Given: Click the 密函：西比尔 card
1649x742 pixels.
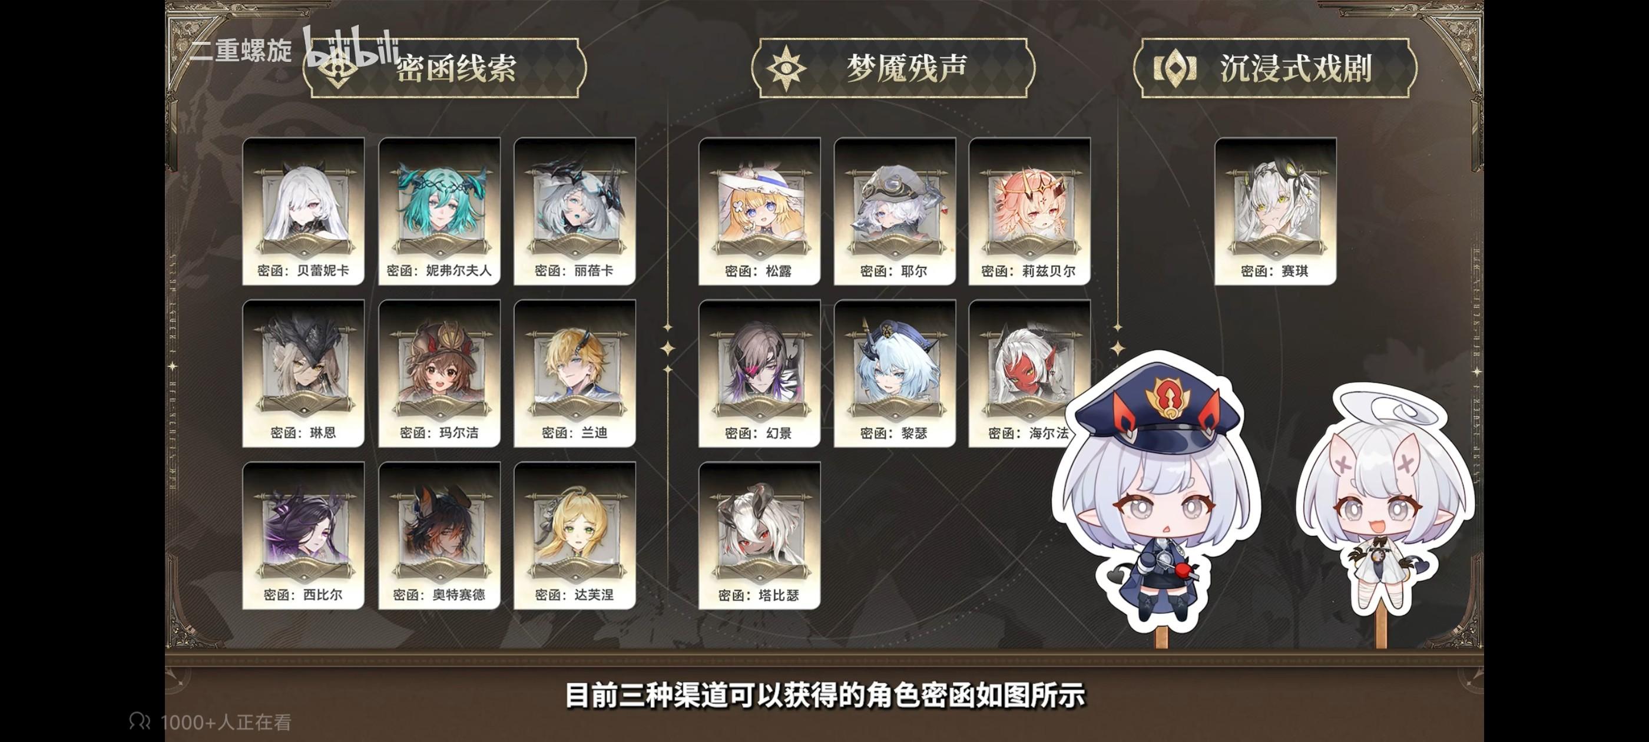Looking at the screenshot, I should [303, 535].
